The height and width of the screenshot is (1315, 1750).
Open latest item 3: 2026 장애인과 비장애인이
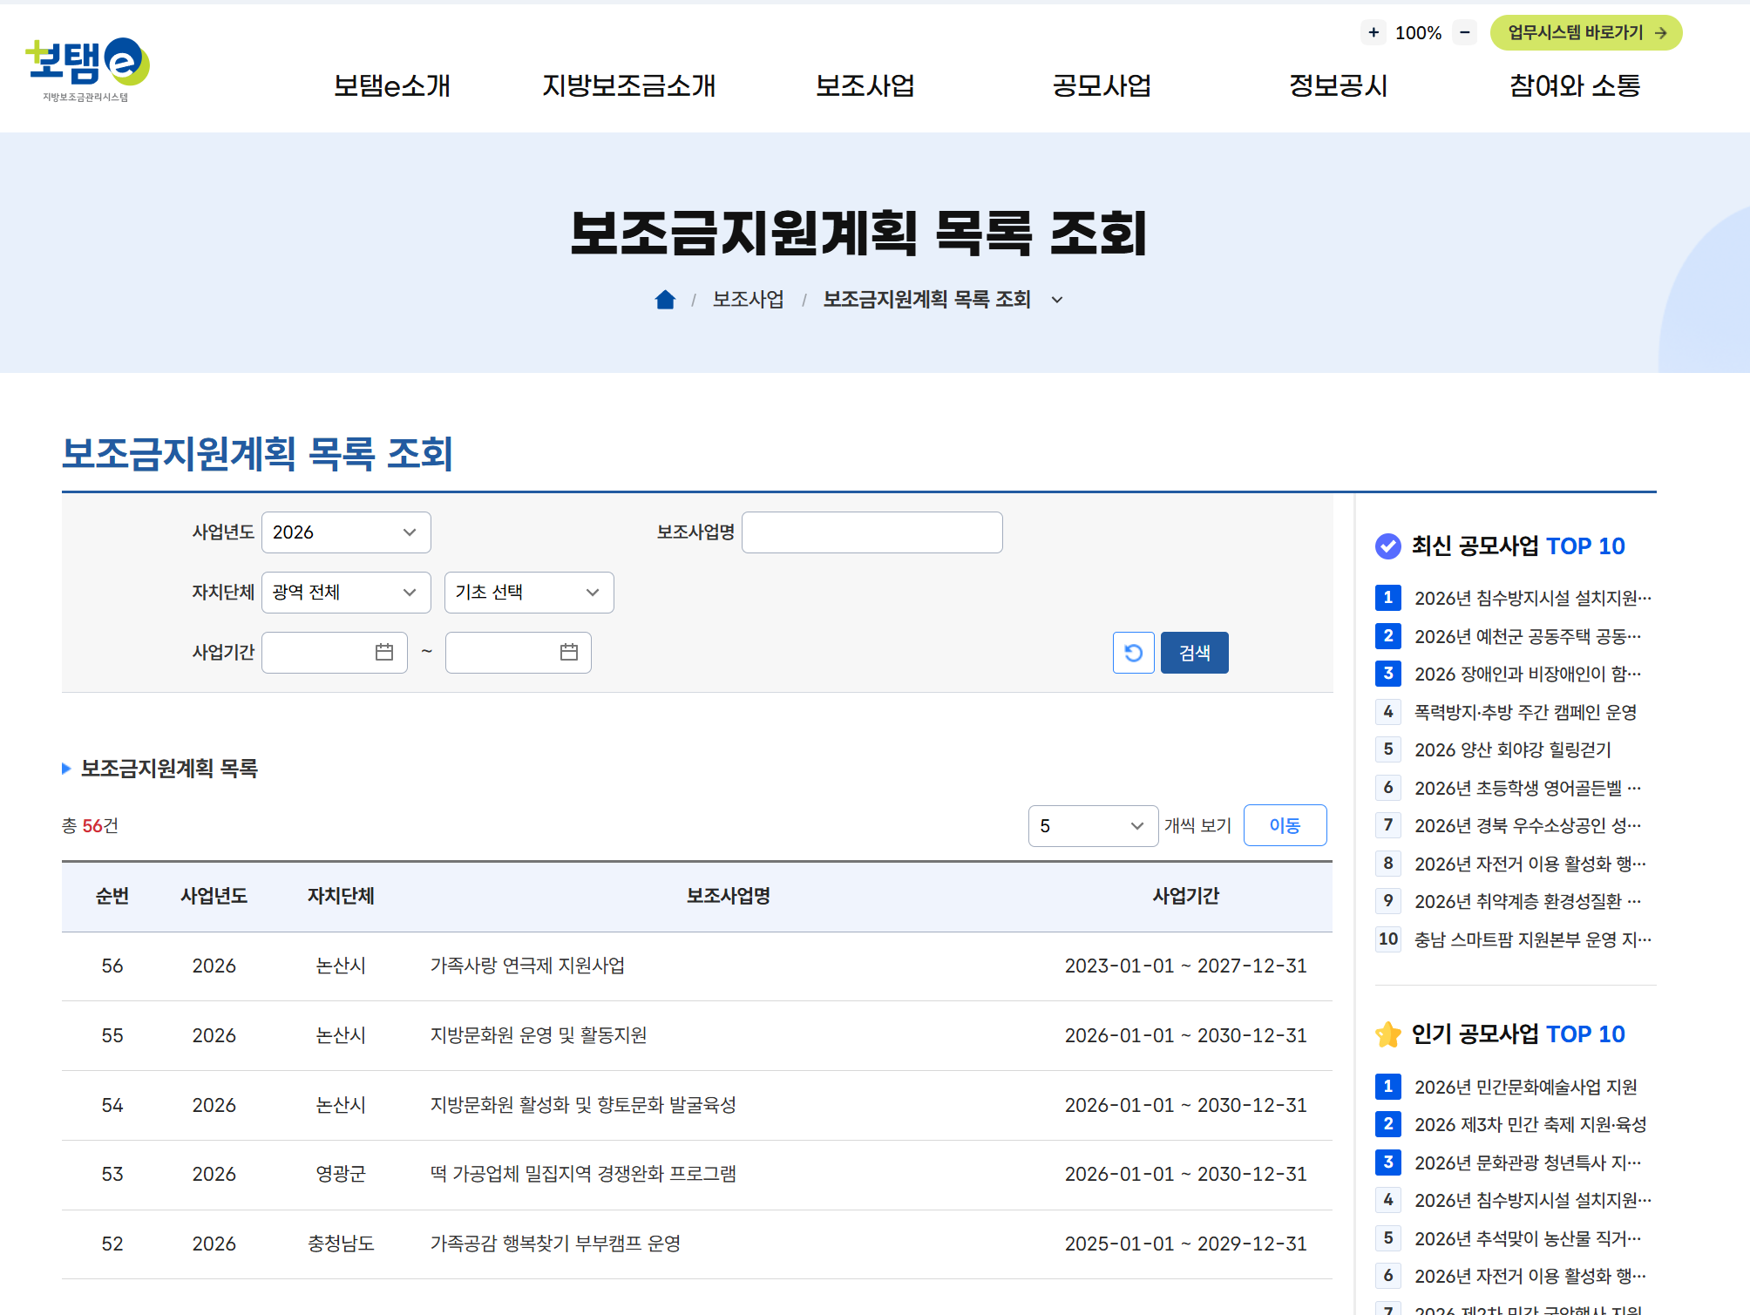point(1528,674)
